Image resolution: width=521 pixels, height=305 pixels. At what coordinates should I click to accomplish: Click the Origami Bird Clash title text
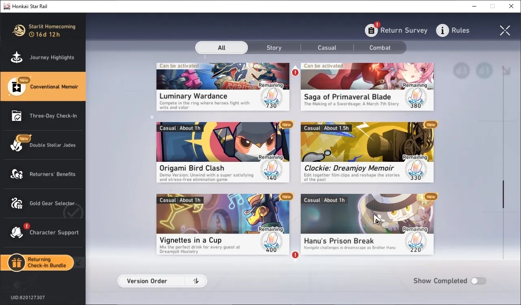[192, 168]
